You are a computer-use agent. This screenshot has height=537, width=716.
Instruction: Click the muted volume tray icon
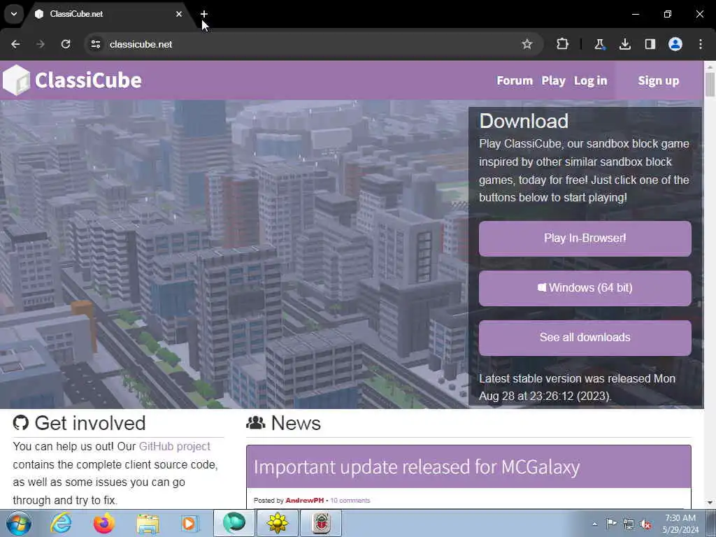(645, 524)
